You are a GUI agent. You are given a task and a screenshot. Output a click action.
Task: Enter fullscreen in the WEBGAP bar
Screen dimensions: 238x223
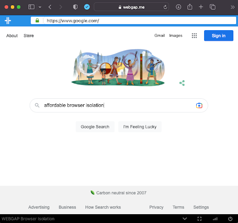coord(199,219)
